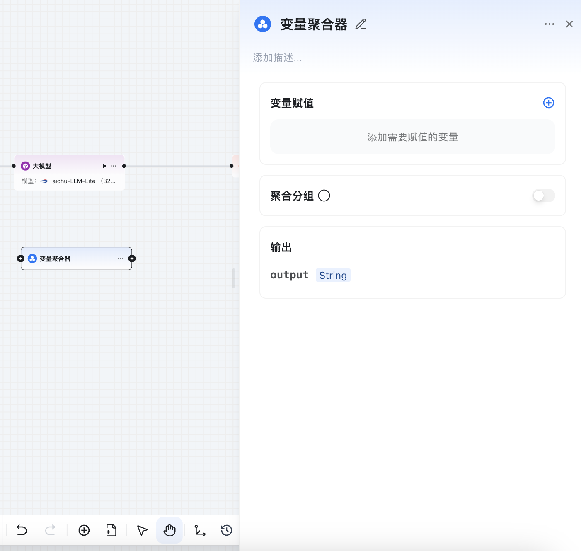Click the add note/file icon in the toolbar

point(111,530)
